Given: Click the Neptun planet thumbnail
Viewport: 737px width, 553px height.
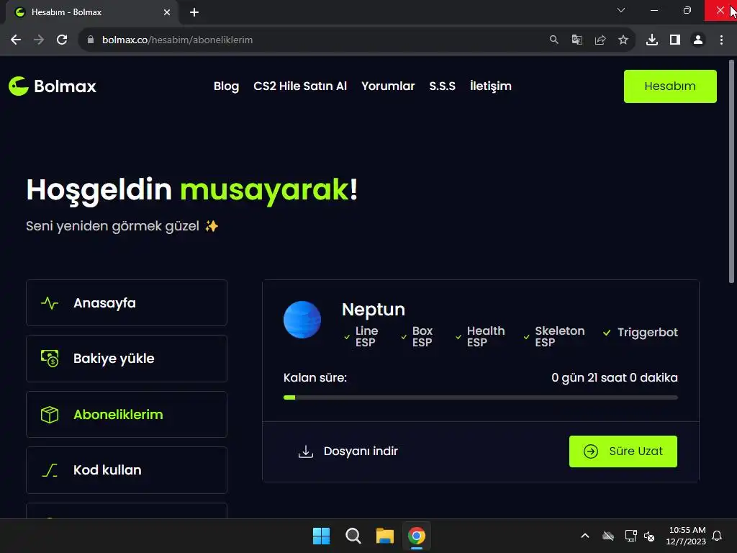Looking at the screenshot, I should [x=302, y=320].
